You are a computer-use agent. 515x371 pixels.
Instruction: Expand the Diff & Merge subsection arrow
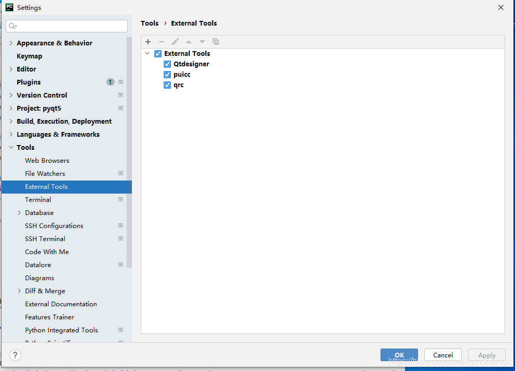point(19,291)
